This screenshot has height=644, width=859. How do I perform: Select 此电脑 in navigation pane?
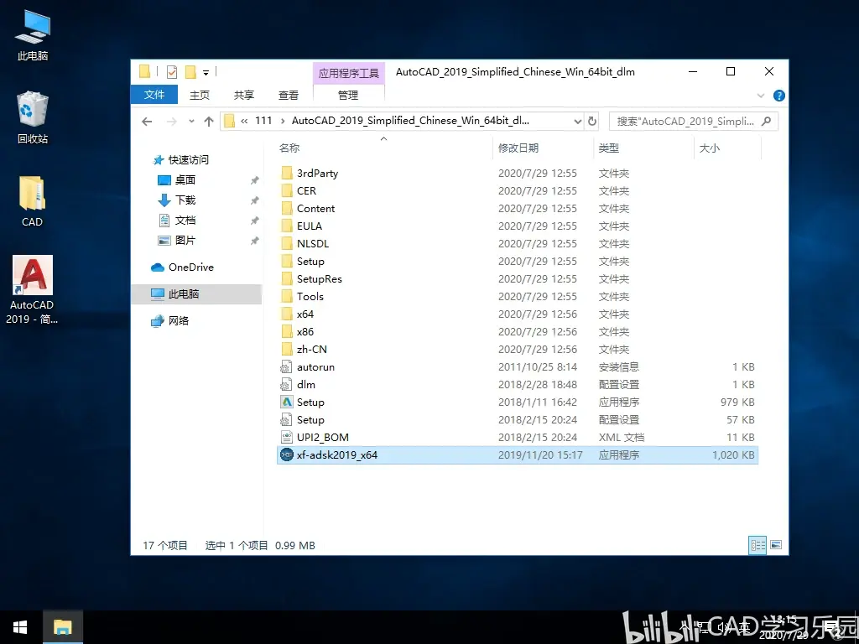coord(196,294)
